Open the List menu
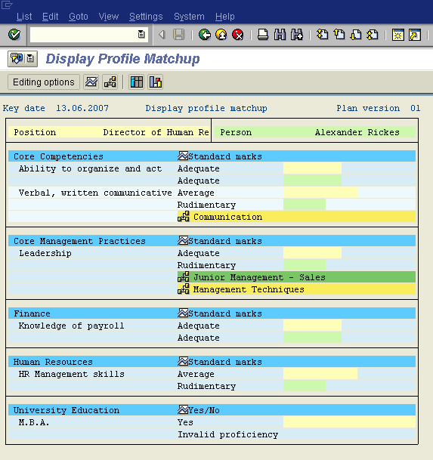 pos(24,17)
